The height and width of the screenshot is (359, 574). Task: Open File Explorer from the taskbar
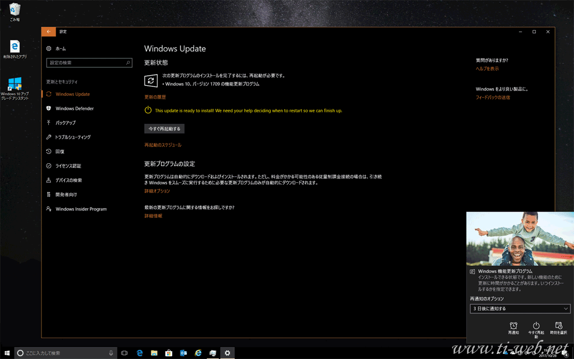[x=154, y=353]
